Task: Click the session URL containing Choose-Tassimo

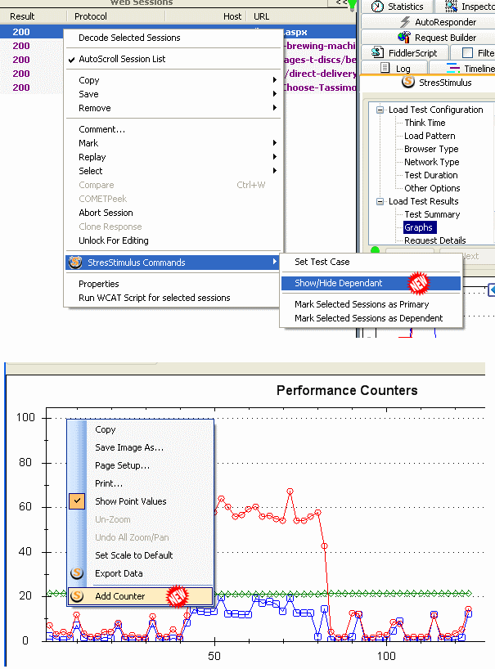Action: (x=319, y=87)
